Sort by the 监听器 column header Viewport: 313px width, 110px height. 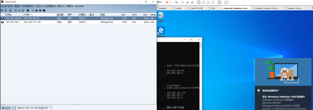pyautogui.click(x=61, y=15)
